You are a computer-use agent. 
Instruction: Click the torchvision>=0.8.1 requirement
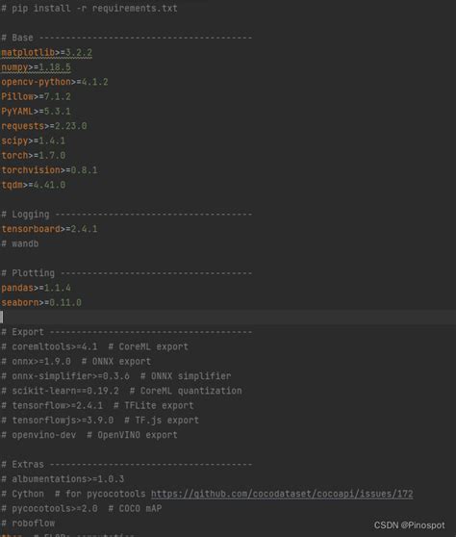tap(49, 170)
